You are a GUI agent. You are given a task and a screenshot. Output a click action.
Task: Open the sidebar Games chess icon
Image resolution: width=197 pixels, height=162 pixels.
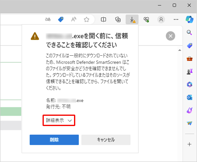(190, 72)
